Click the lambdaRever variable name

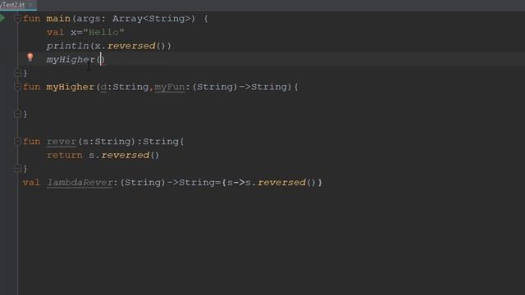coord(80,183)
